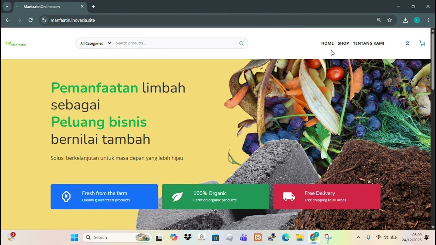Go back in browser history
The width and height of the screenshot is (436, 245).
(x=7, y=20)
